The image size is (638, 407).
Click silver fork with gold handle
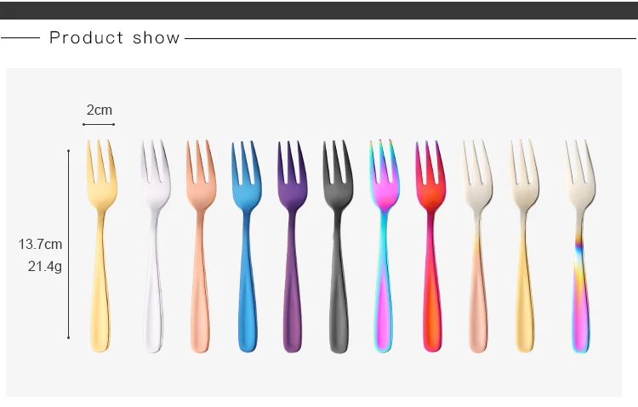(524, 246)
